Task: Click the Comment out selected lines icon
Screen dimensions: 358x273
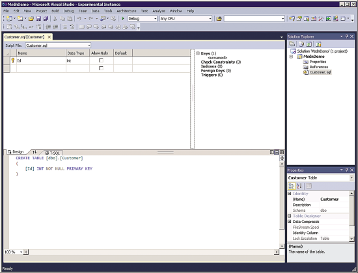Action: click(x=65, y=27)
